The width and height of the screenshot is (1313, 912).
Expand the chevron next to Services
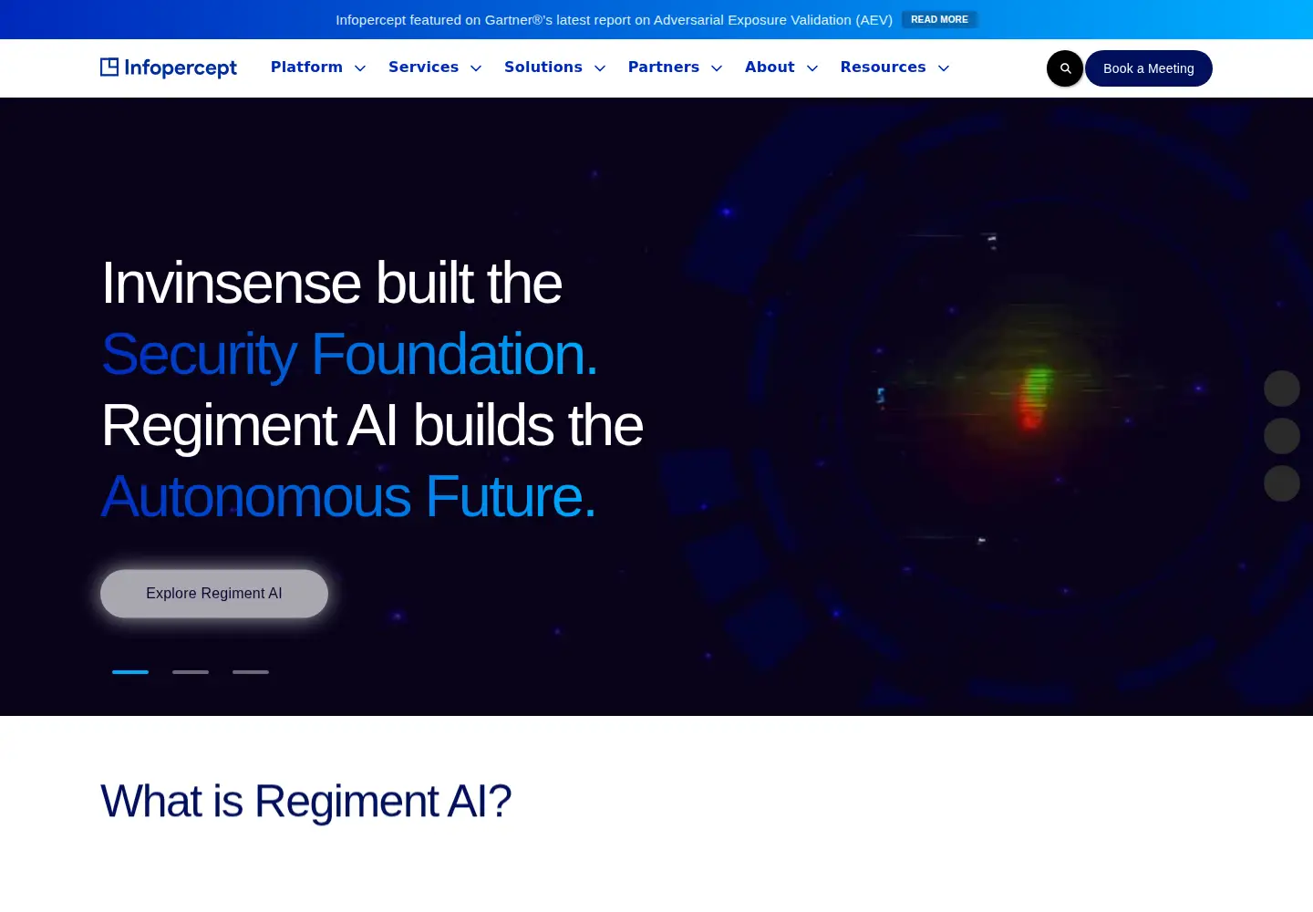476,68
